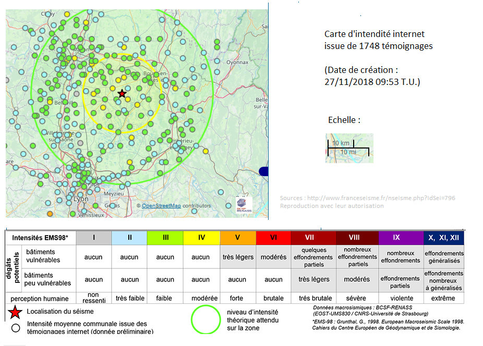This screenshot has height=346, width=483.
Task: Select the maroon intensity VIII swatch
Action: tap(357, 238)
